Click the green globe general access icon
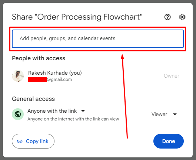 click(18, 114)
